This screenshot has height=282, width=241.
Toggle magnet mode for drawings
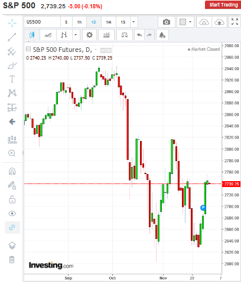[x=12, y=171]
